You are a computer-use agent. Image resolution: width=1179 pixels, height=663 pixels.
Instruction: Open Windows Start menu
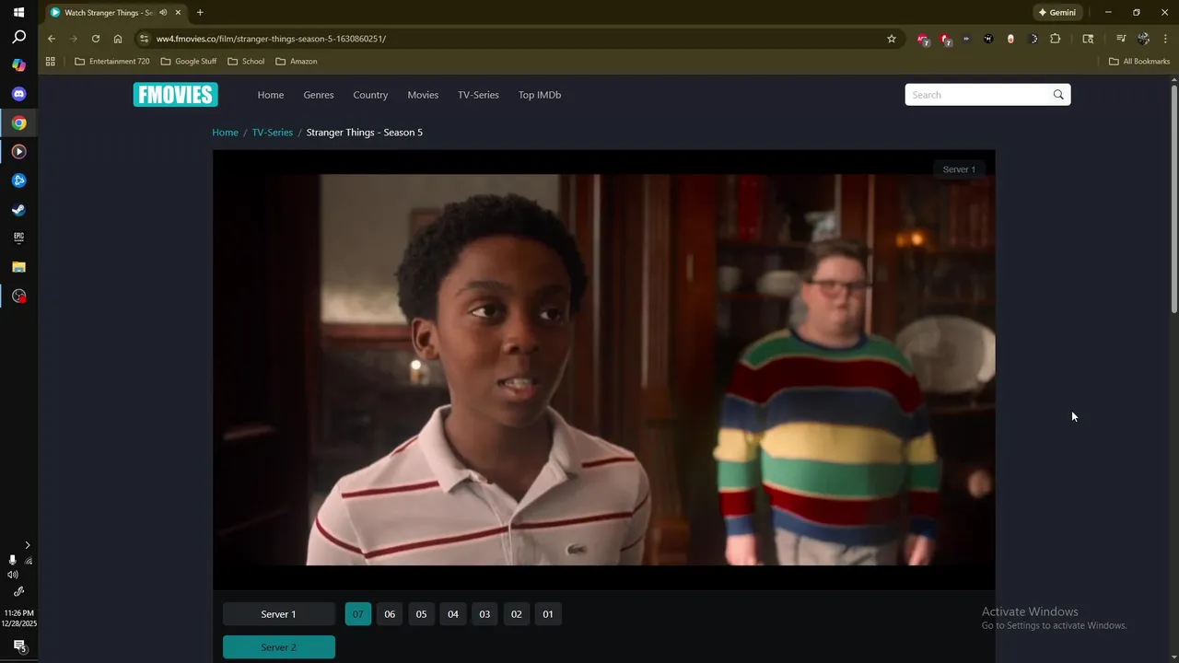(18, 12)
